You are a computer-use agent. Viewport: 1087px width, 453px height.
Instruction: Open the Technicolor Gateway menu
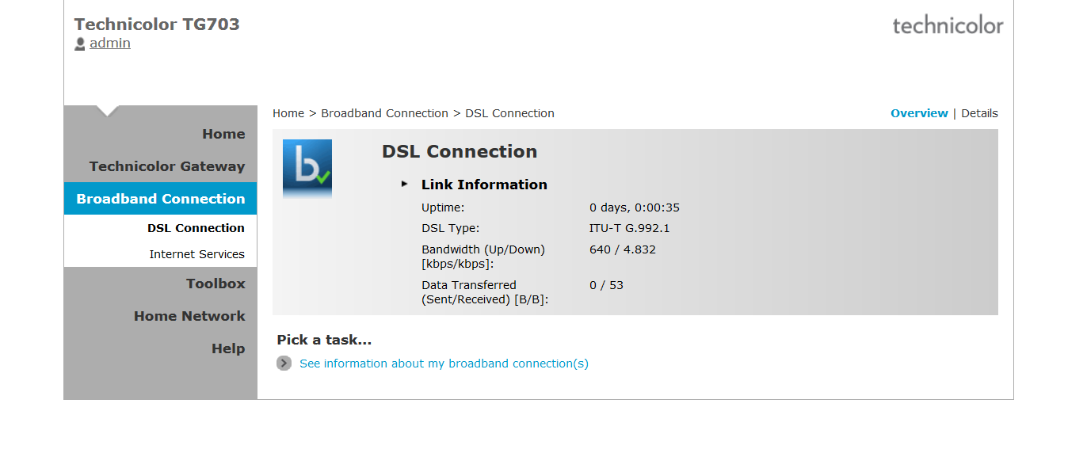tap(167, 166)
